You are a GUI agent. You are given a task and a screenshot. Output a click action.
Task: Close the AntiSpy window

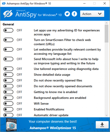point(105,3)
